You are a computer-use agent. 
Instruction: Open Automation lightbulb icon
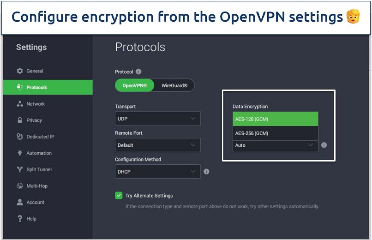20,153
